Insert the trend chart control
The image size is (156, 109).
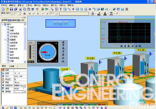pos(122,9)
